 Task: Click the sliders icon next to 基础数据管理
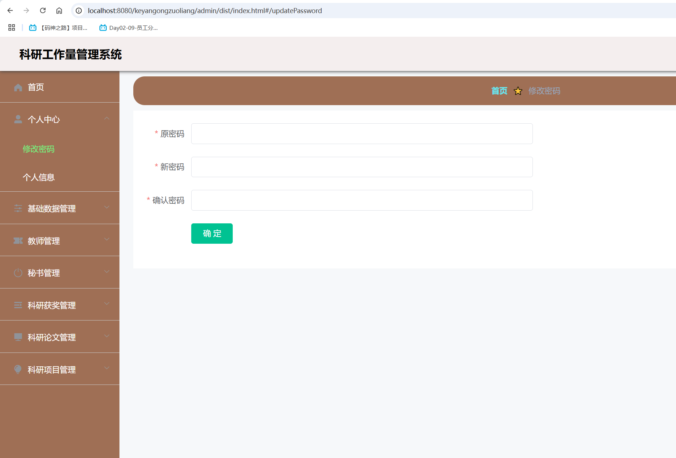point(18,208)
